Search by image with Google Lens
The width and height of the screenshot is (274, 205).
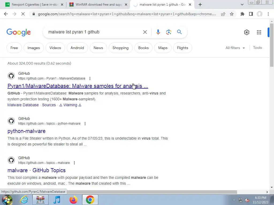click(169, 32)
